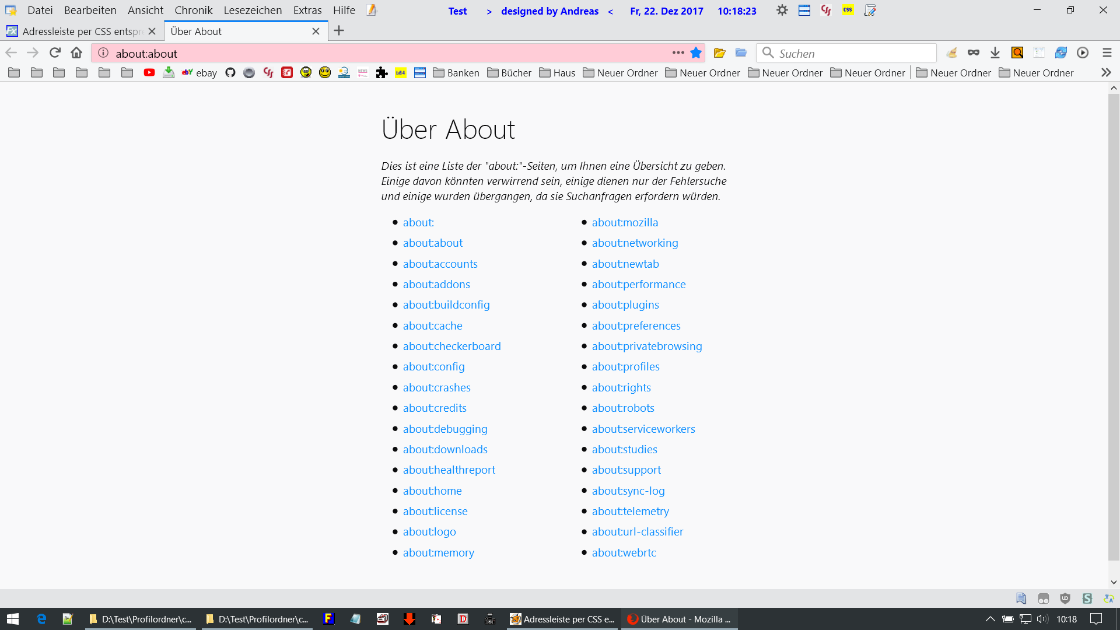Open the about:telemetry link
The image size is (1120, 630).
click(630, 512)
